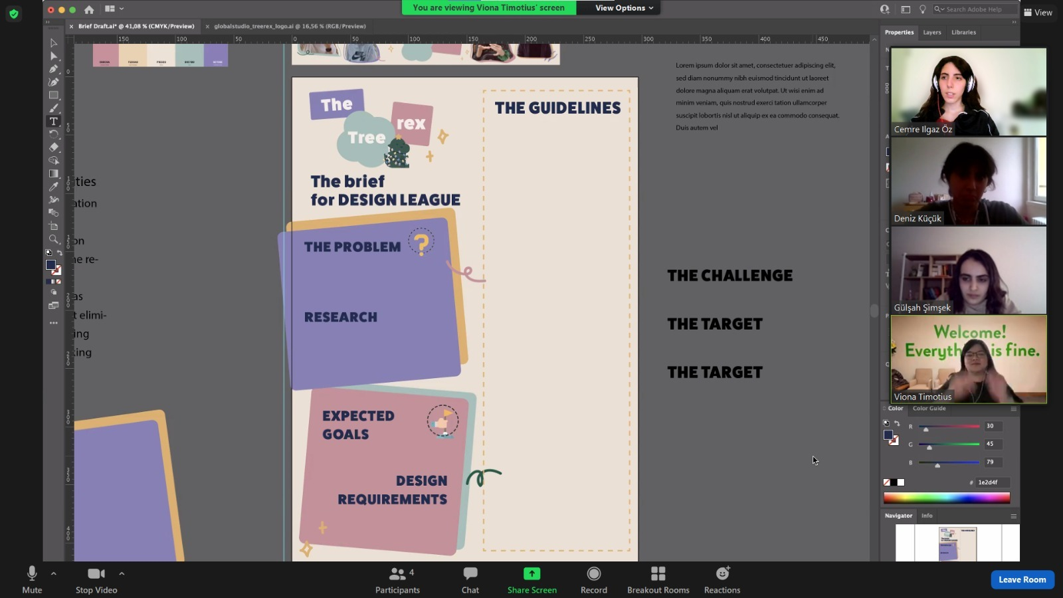The image size is (1063, 598).
Task: Switch to globalstudio_treerex_logo.ai document tab
Action: [290, 27]
